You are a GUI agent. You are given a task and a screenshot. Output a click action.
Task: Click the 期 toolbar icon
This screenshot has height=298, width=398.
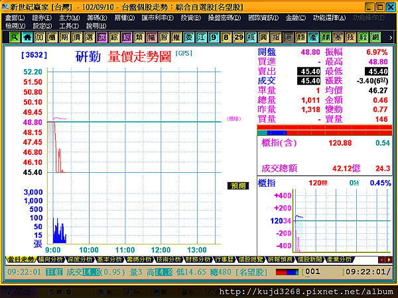click(64, 38)
